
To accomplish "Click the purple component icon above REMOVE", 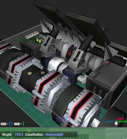I will (x=64, y=119).
